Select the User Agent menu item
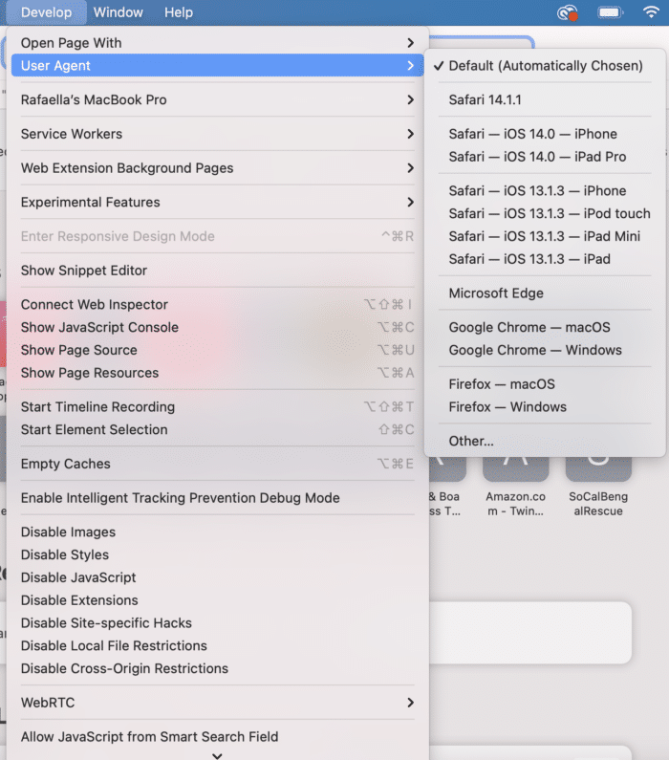Image resolution: width=669 pixels, height=760 pixels. pos(218,65)
